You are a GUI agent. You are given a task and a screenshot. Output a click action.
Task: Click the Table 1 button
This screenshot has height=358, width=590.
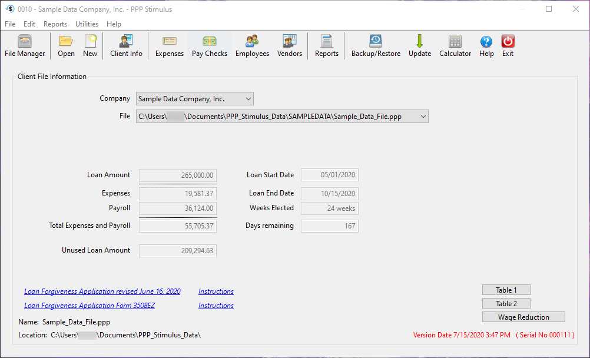click(x=506, y=290)
